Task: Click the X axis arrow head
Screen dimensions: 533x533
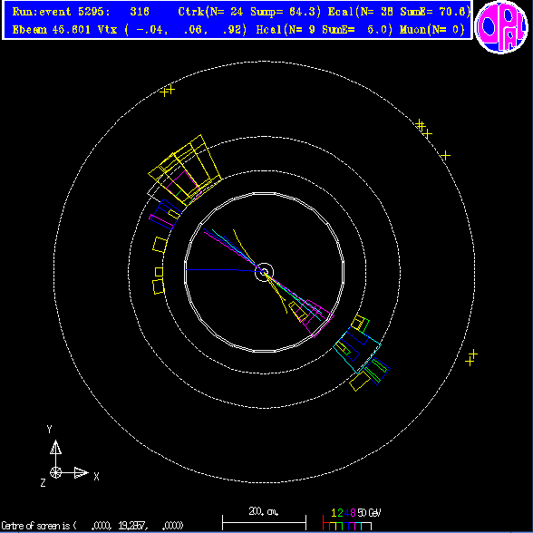Action: [82, 472]
